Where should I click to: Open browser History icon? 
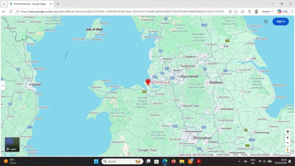249,12
